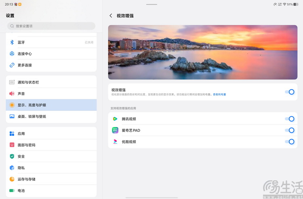Tap the 爱奇艺 PAD app name
Image resolution: width=303 pixels, height=199 pixels.
(131, 131)
